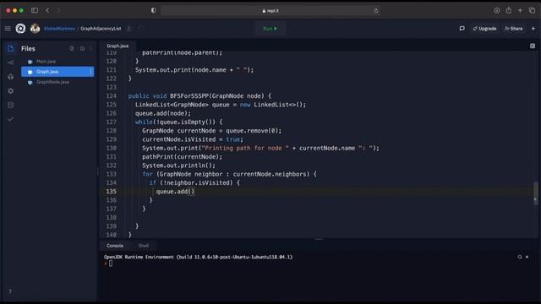
Task: Click the Upgrade button
Action: point(484,29)
